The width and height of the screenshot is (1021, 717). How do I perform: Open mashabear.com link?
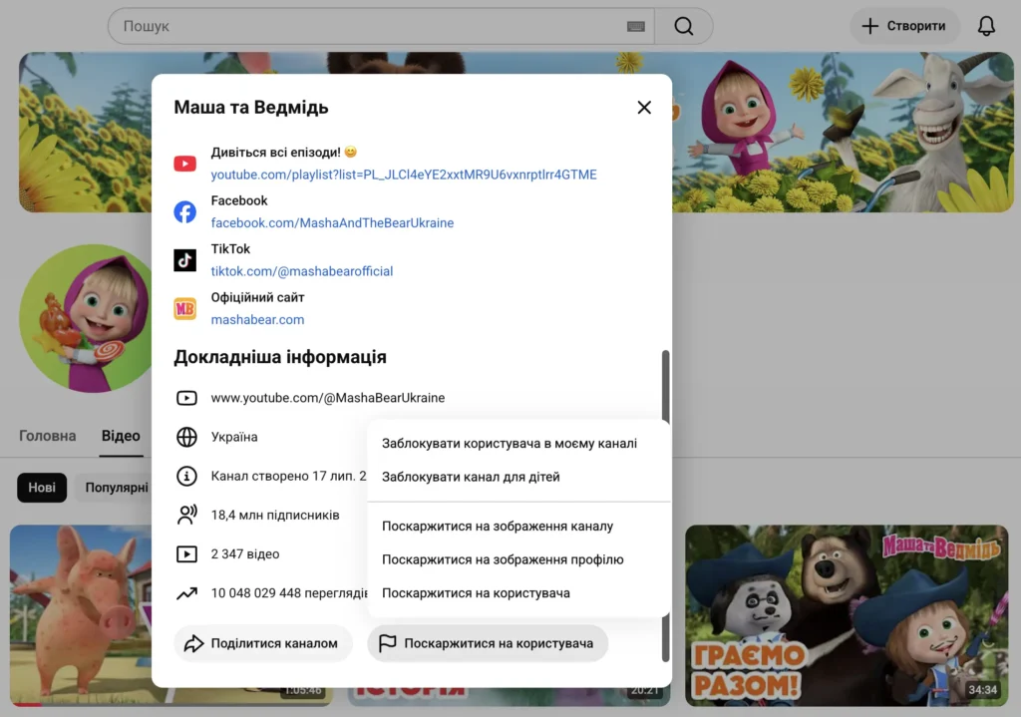(257, 320)
